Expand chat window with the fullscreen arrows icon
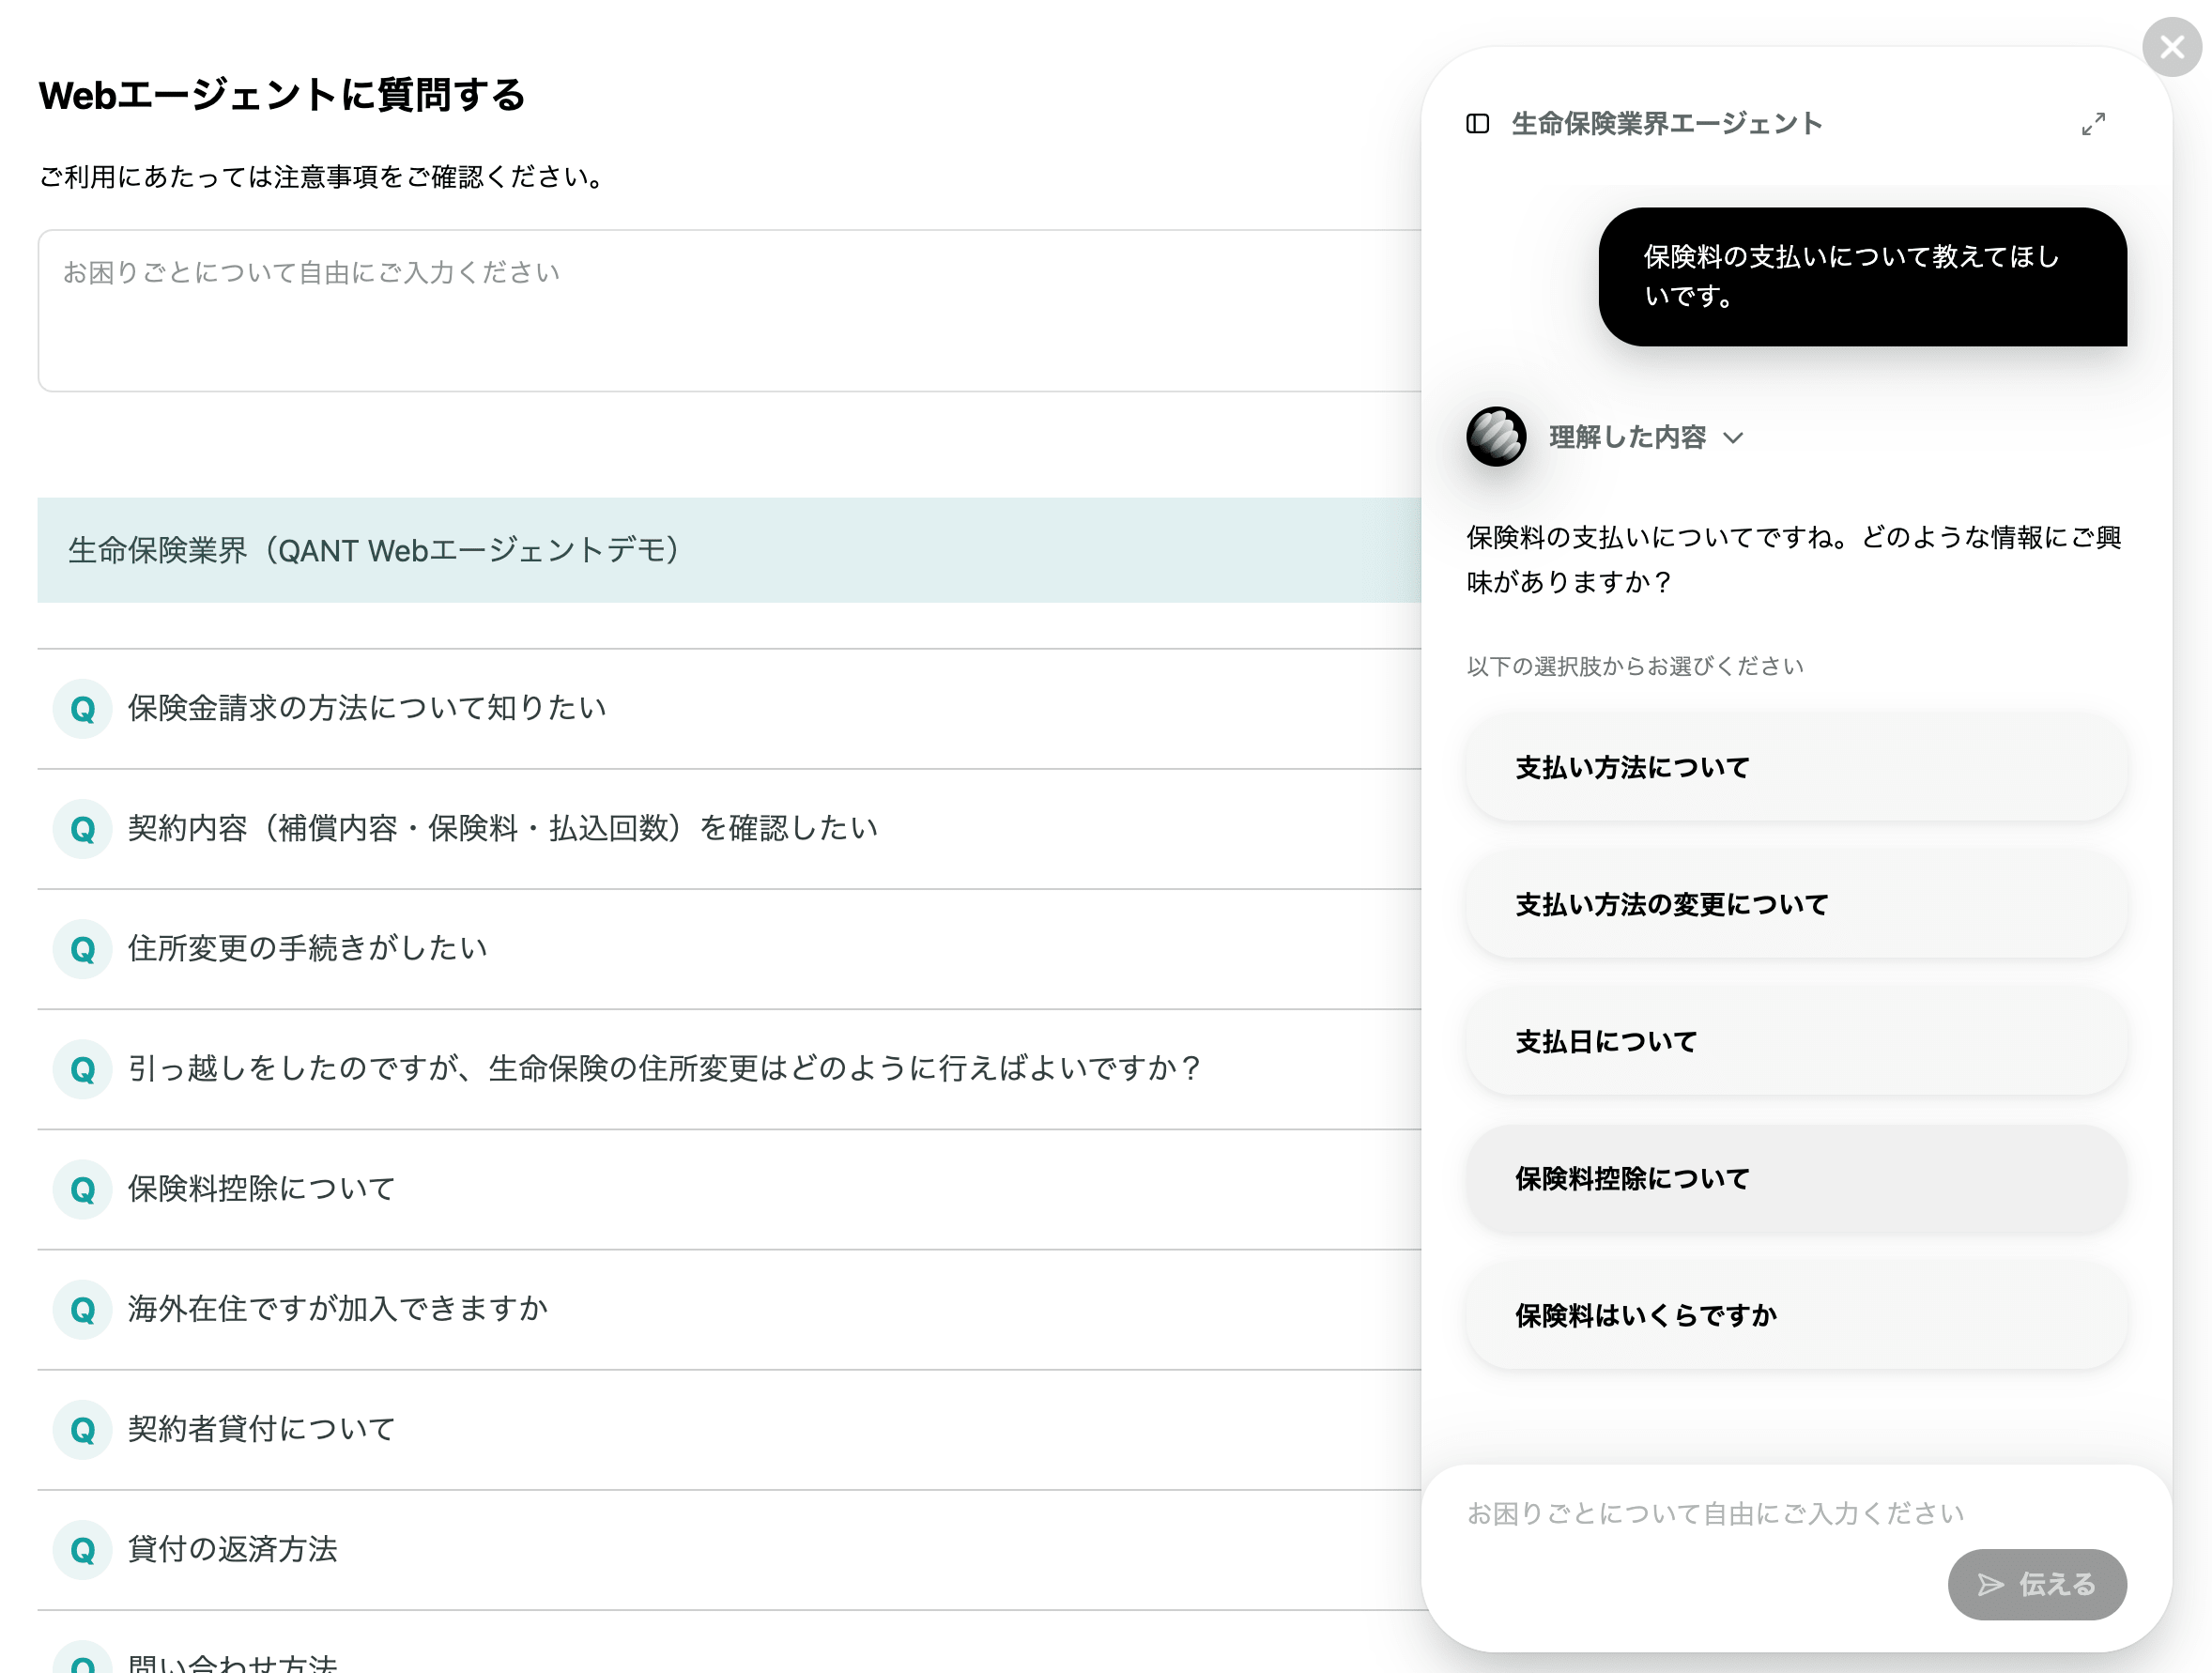 click(2093, 124)
